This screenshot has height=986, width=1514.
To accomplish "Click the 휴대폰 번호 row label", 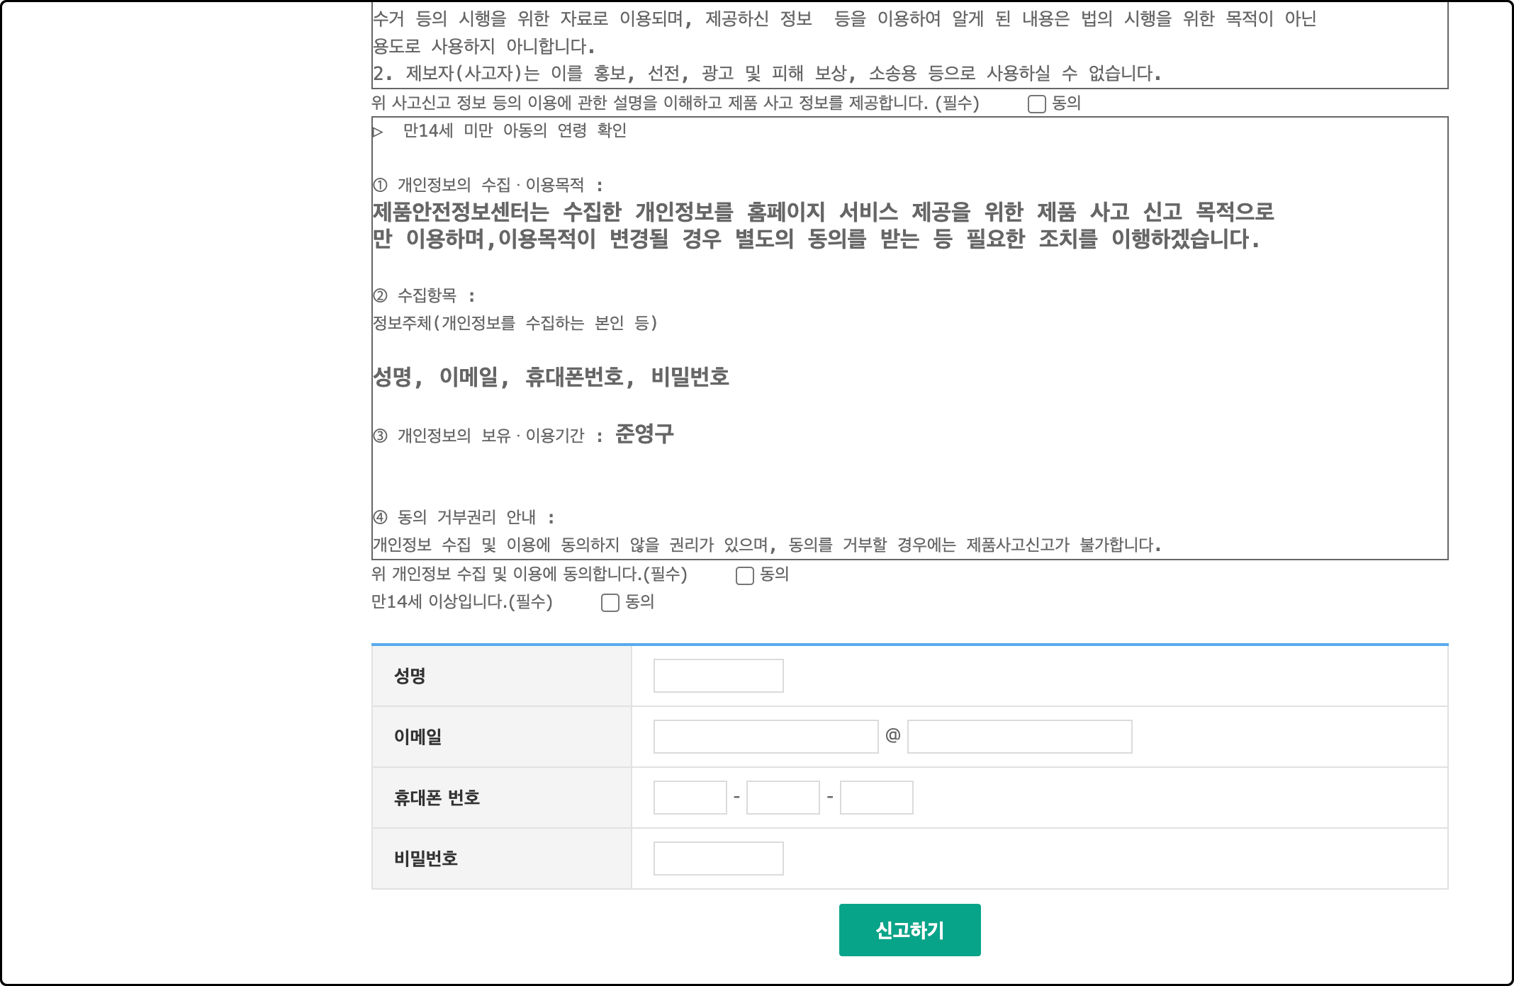I will coord(437,798).
